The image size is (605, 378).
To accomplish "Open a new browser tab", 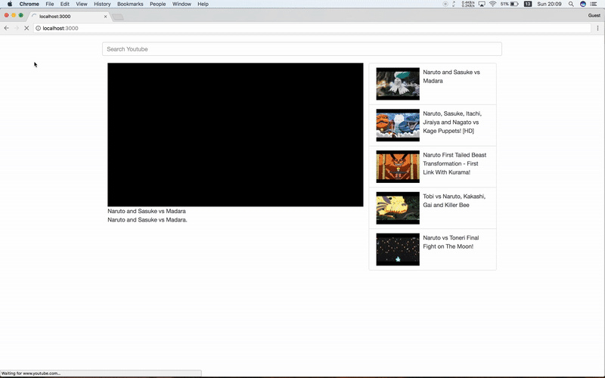I will click(x=118, y=16).
